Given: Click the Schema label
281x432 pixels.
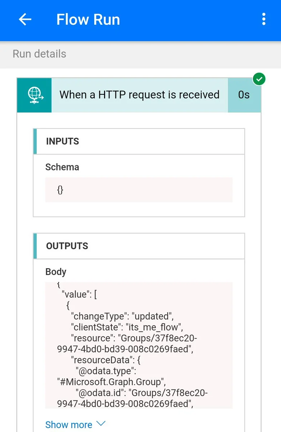Looking at the screenshot, I should [62, 167].
